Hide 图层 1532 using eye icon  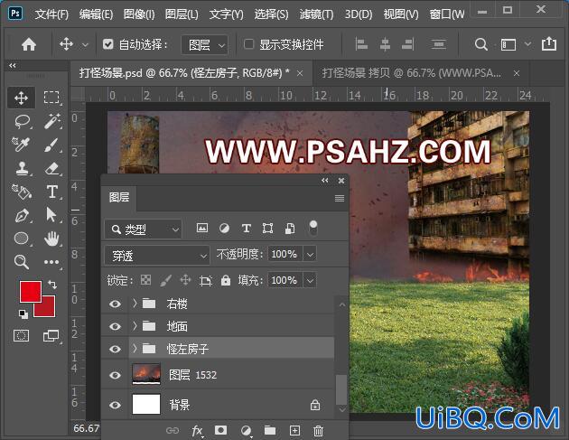(115, 375)
